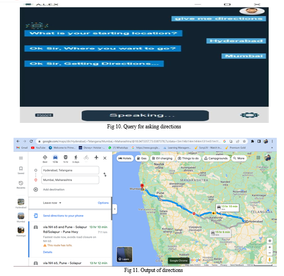Open settings gear in A.L.E.X window
This screenshot has width=284, height=276.
point(249,115)
